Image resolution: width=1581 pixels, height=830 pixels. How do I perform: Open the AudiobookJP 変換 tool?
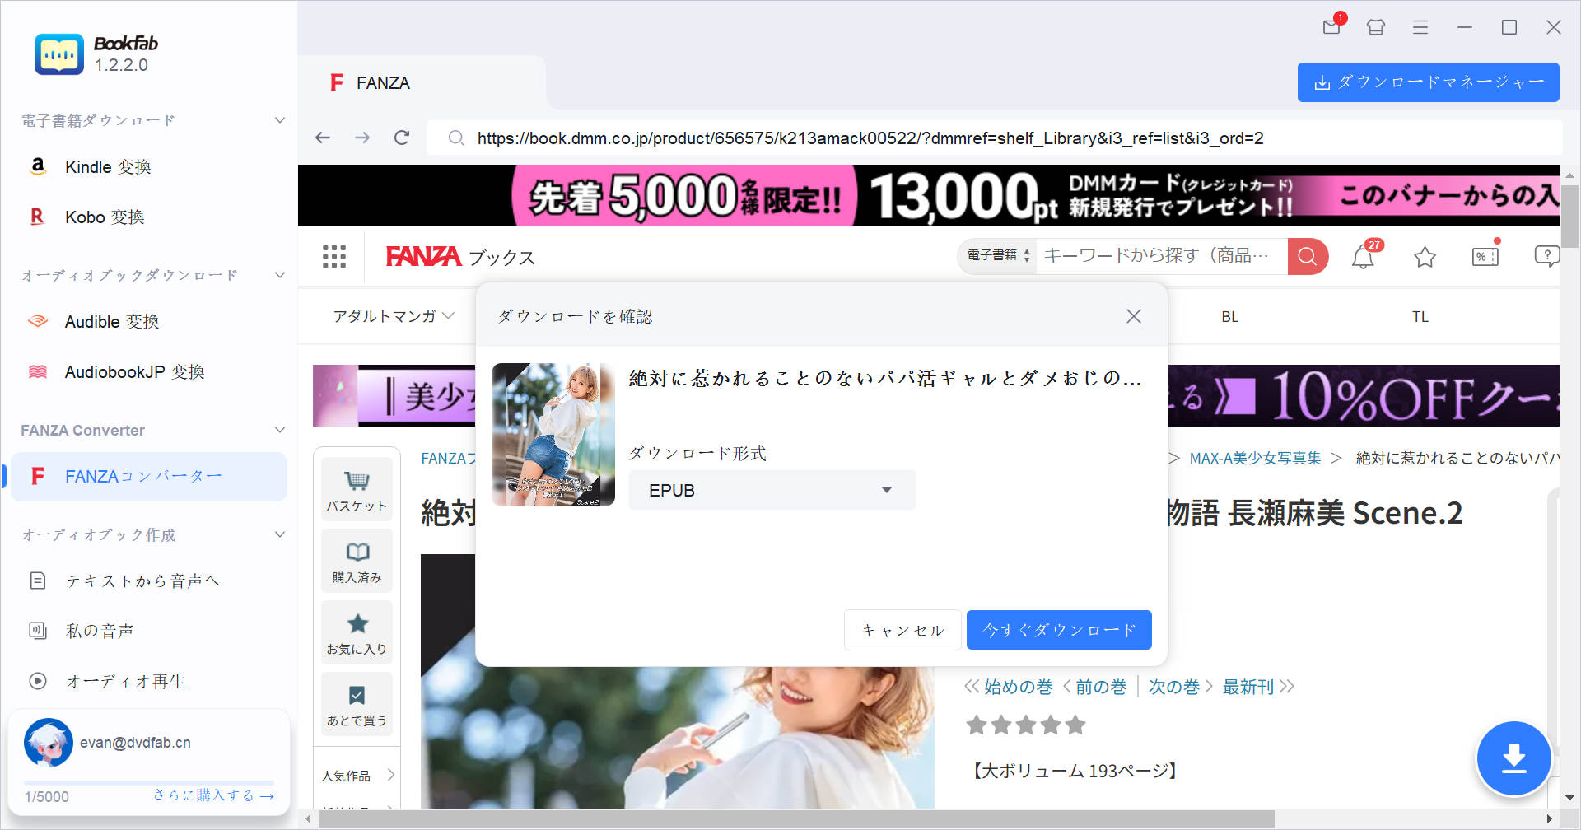click(133, 371)
